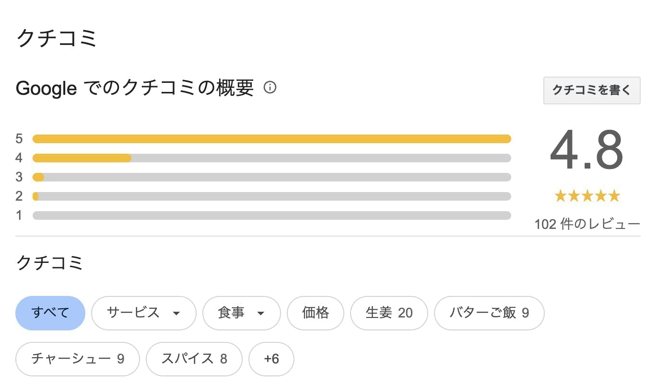This screenshot has height=385, width=657.
Task: Open the 102 件のレビュー link
Action: pos(587,224)
